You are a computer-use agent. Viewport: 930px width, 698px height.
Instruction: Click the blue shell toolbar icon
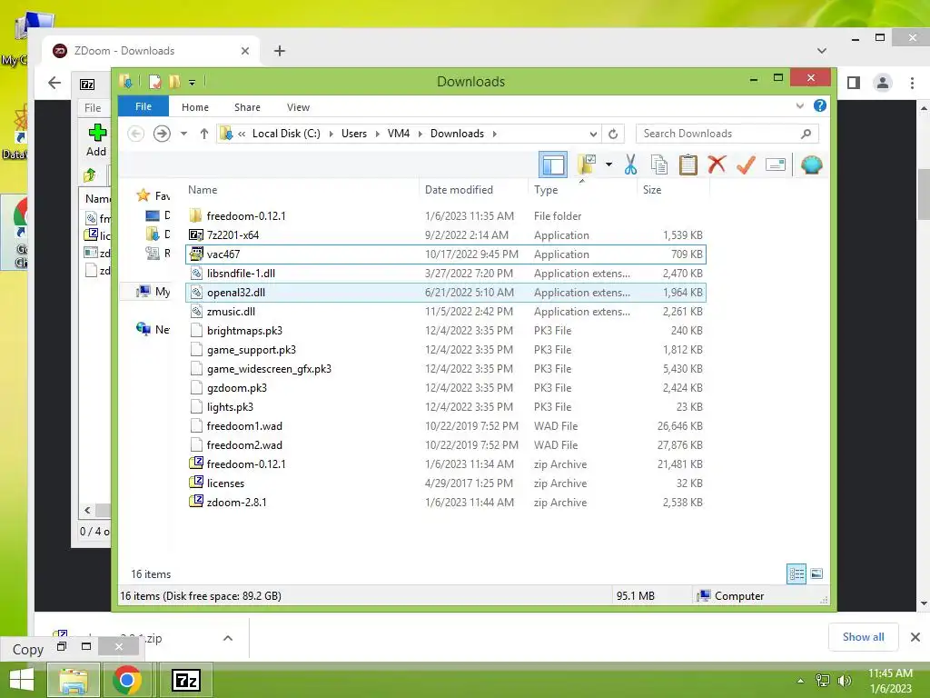pyautogui.click(x=811, y=165)
